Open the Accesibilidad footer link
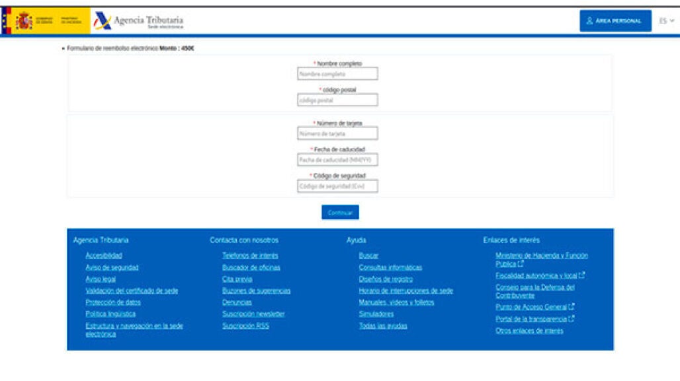680x381 pixels. pos(104,256)
